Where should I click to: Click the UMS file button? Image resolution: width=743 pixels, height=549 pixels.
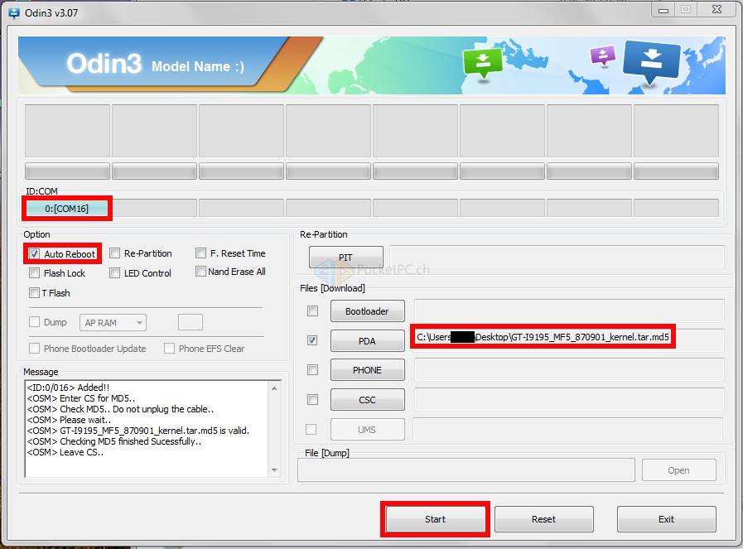point(367,430)
